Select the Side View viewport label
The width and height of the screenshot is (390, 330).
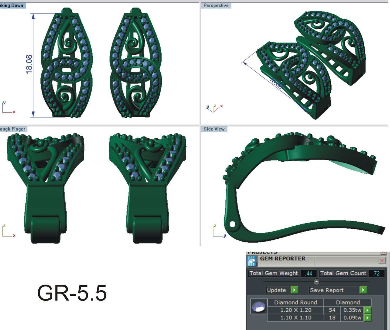point(214,129)
